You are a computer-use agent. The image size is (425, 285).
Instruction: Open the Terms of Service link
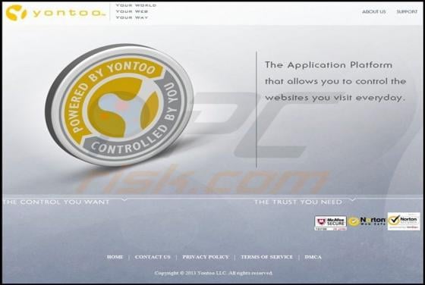266,257
